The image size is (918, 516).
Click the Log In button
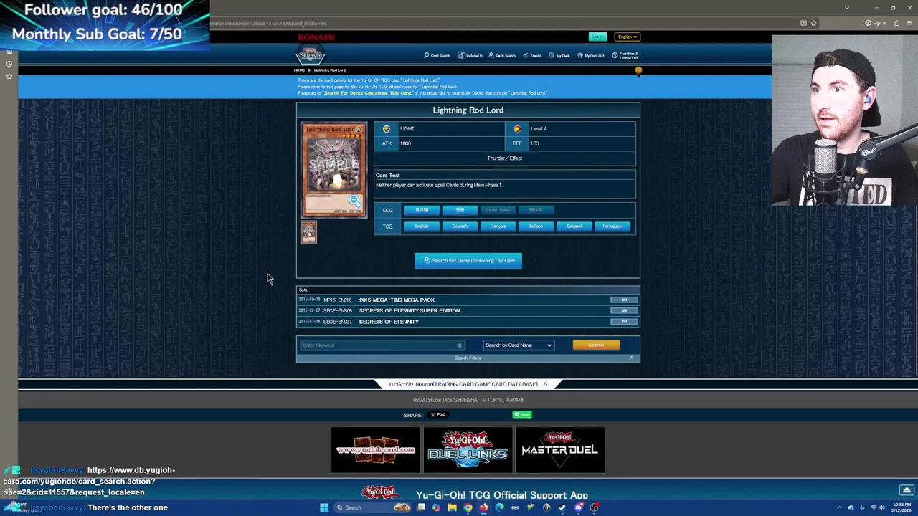(597, 37)
